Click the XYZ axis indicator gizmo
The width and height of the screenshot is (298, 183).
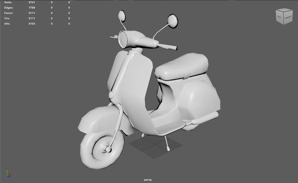point(8,174)
